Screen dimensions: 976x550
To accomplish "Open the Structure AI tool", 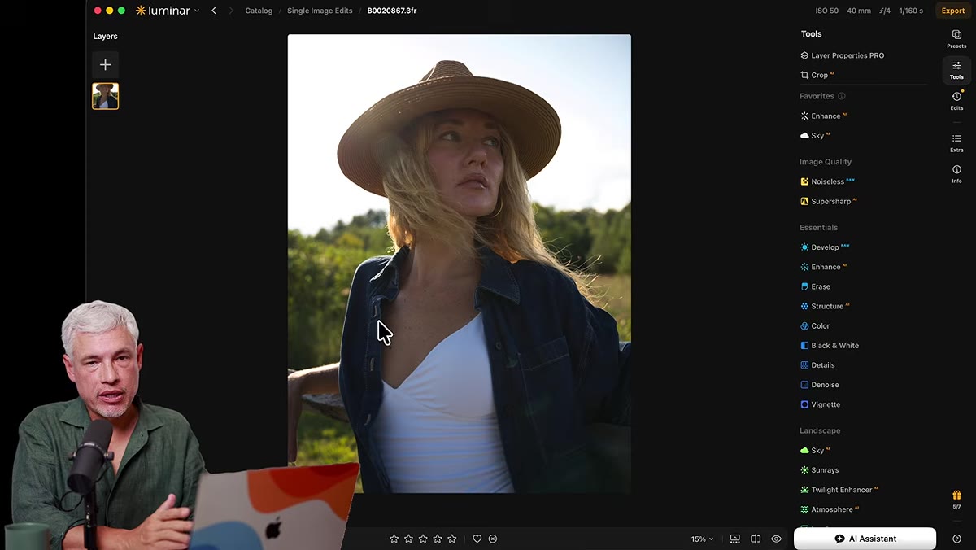I will coord(825,306).
